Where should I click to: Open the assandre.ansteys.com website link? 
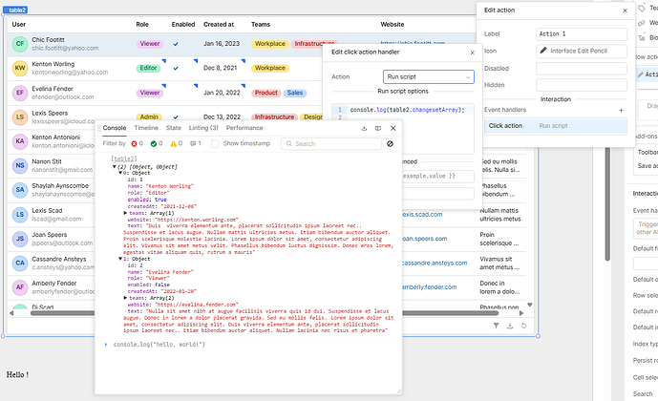435,263
